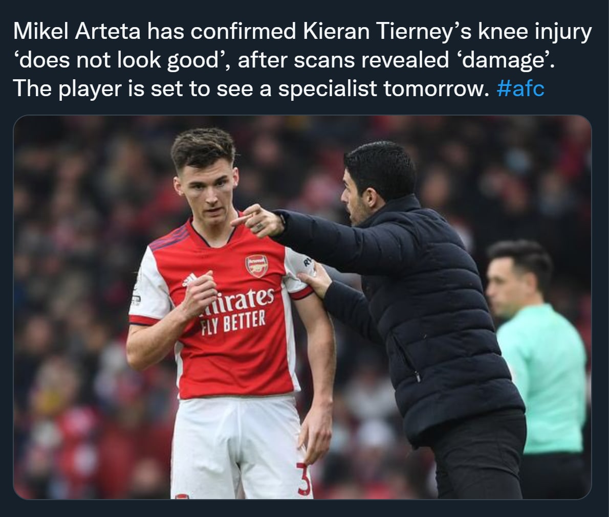Screen dimensions: 609x517
Task: Open the attached tweet photo
Action: [302, 307]
